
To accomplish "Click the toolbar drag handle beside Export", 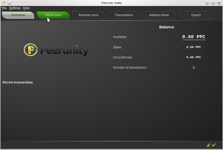I will coord(179,15).
